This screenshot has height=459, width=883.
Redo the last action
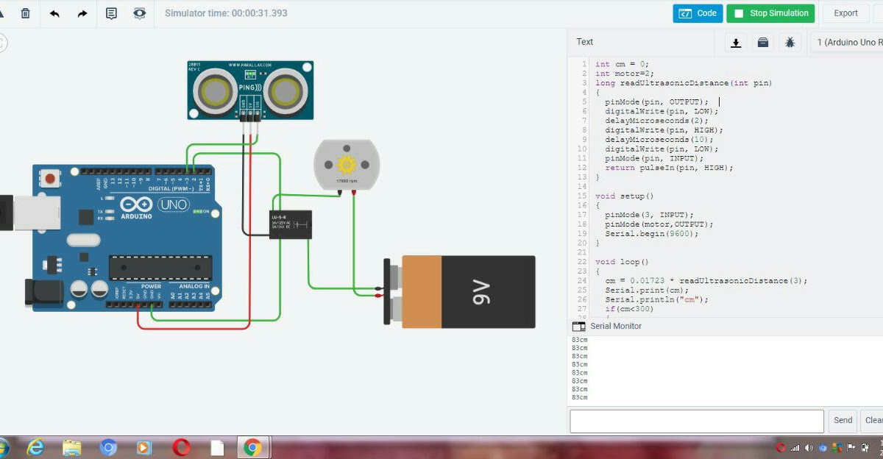pos(82,13)
